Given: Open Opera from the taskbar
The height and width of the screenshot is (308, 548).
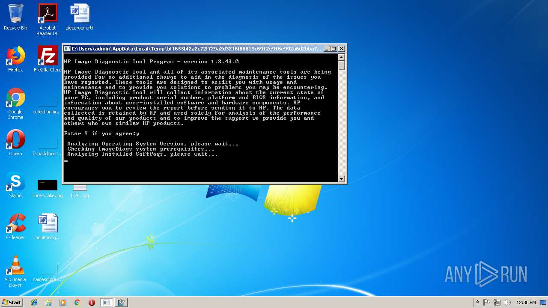Looking at the screenshot, I should [x=92, y=302].
